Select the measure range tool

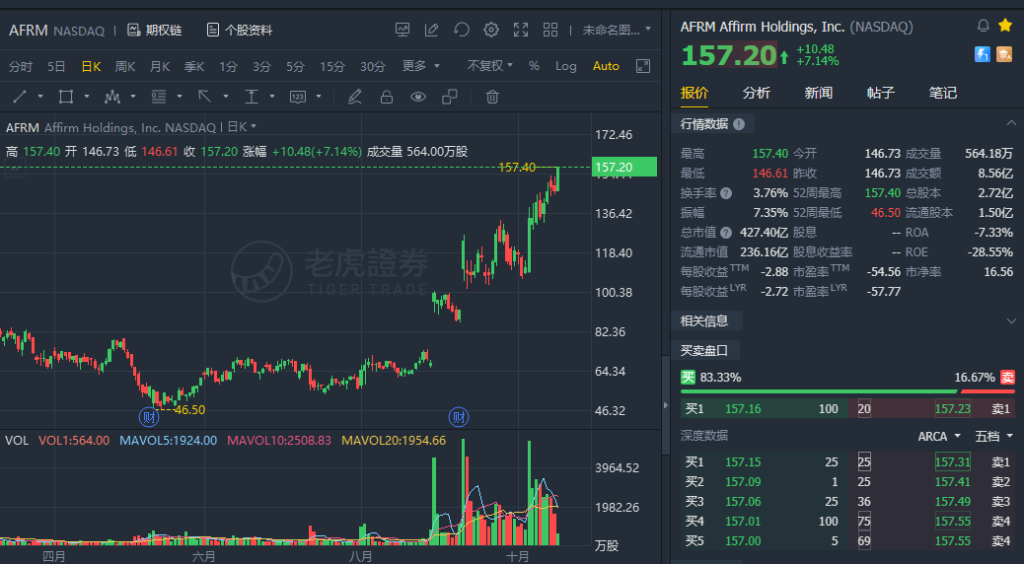click(x=252, y=97)
